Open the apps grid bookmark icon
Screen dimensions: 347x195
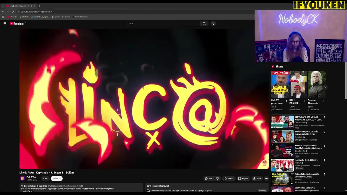(x=3, y=17)
